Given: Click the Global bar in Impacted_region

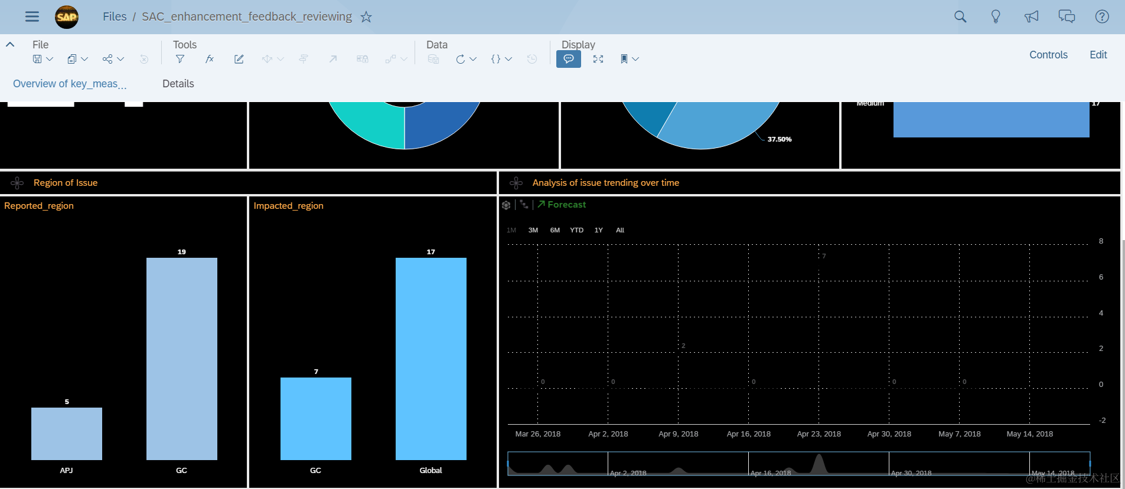Looking at the screenshot, I should (x=431, y=359).
